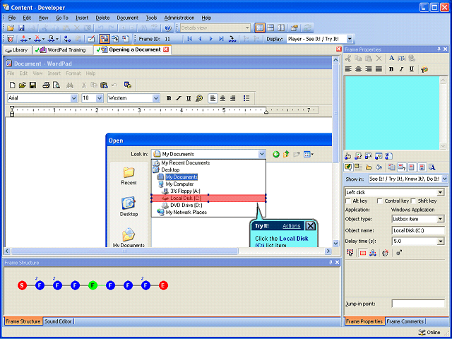The width and height of the screenshot is (452, 339).
Task: Go to previous frame arrow
Action: [x=200, y=39]
